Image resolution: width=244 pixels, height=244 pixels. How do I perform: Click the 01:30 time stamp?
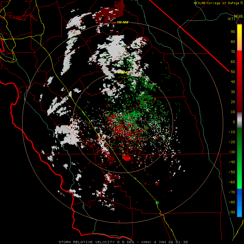click(182, 242)
